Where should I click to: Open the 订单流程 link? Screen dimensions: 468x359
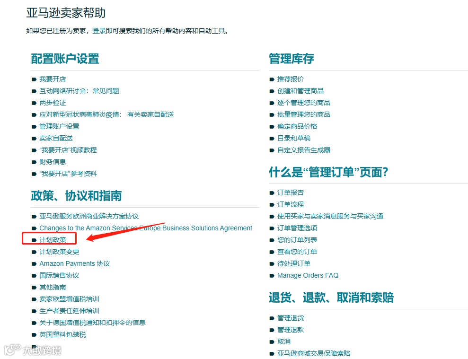(x=291, y=204)
